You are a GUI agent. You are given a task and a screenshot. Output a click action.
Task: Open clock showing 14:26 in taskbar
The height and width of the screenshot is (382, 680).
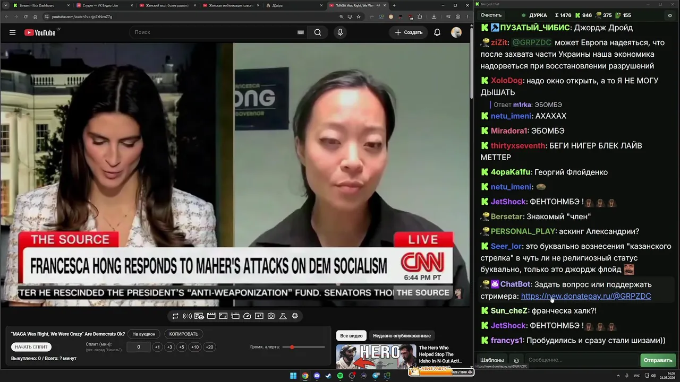[x=668, y=376]
